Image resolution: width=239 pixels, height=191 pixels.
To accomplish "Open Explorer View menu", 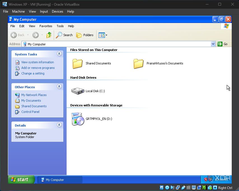I will click(x=32, y=26).
